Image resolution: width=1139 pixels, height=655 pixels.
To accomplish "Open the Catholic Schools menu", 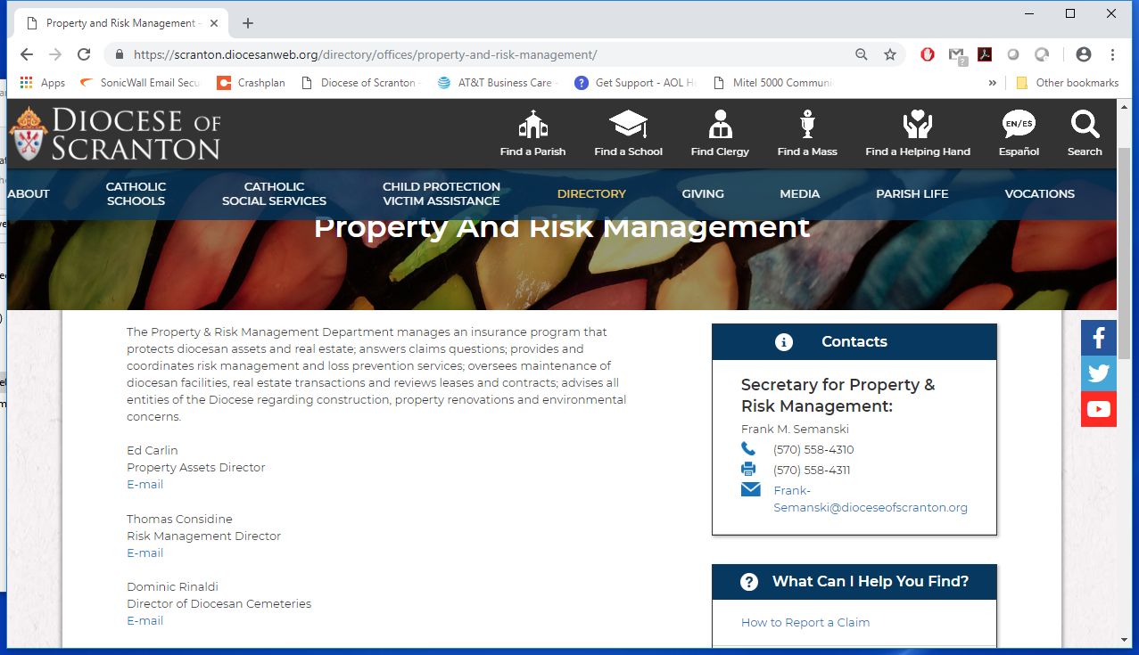I will (136, 193).
